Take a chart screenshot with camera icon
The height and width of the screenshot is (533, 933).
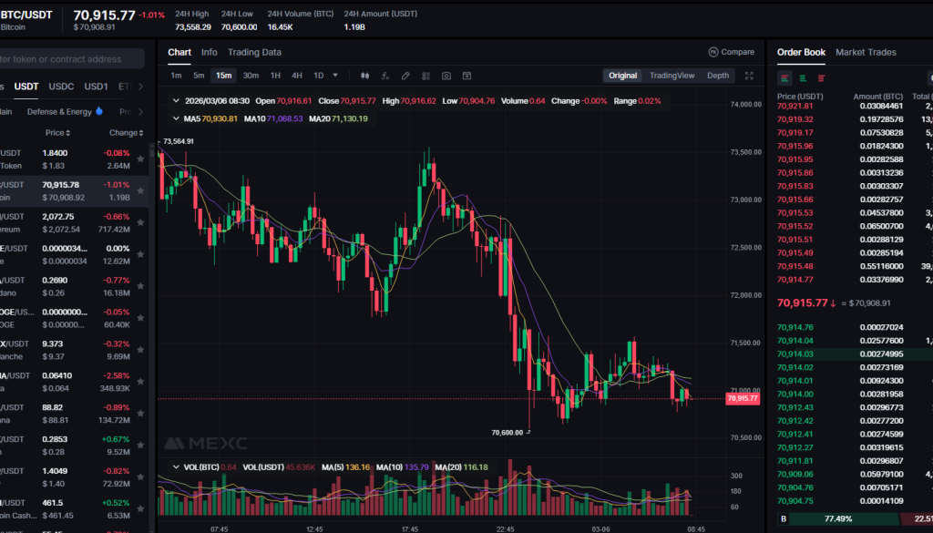(446, 76)
